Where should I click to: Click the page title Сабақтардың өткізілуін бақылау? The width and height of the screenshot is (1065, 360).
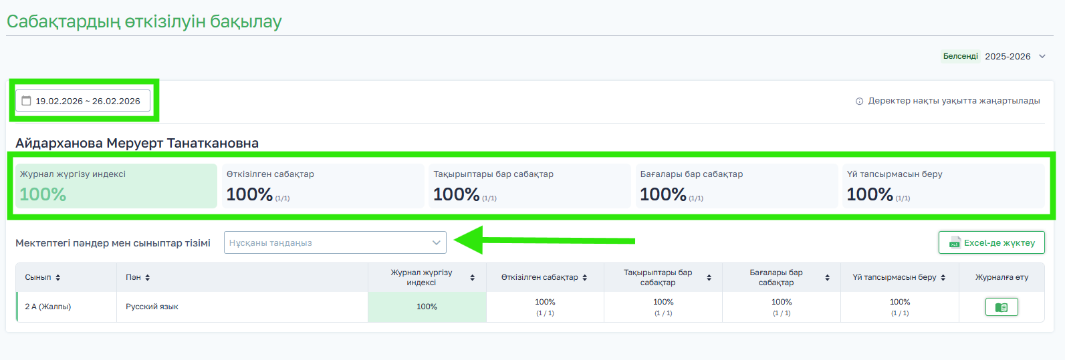[x=144, y=21]
